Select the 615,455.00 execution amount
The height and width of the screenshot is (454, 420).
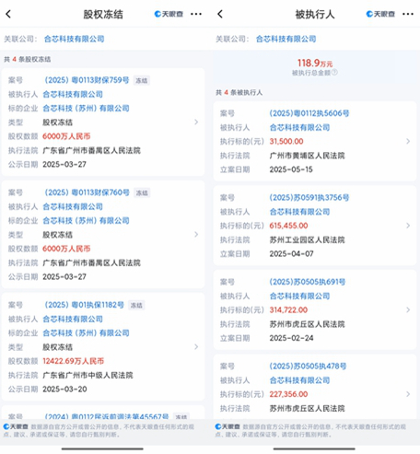(x=288, y=226)
